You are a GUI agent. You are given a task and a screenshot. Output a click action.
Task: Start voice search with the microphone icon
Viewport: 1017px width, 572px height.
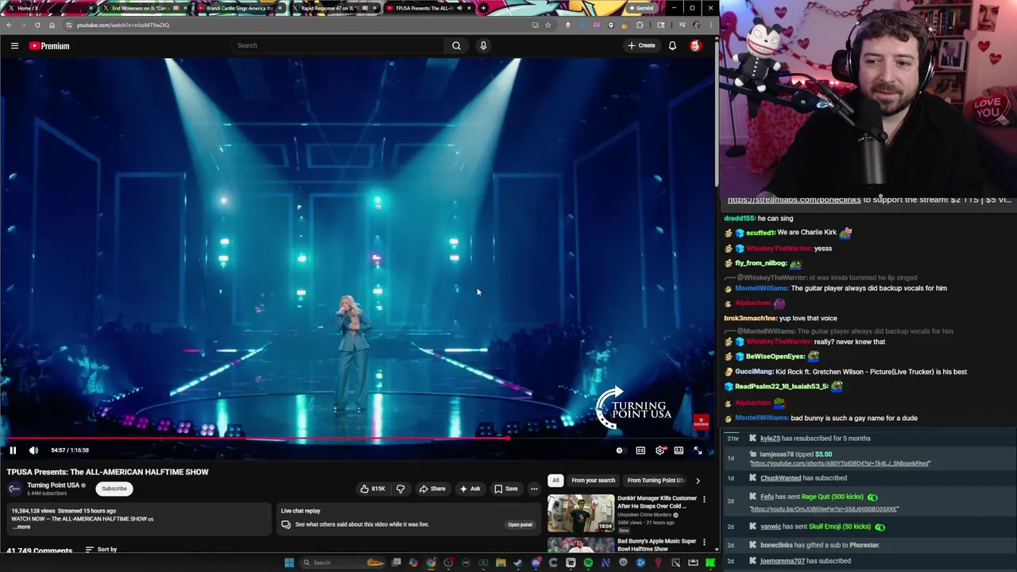click(x=483, y=45)
